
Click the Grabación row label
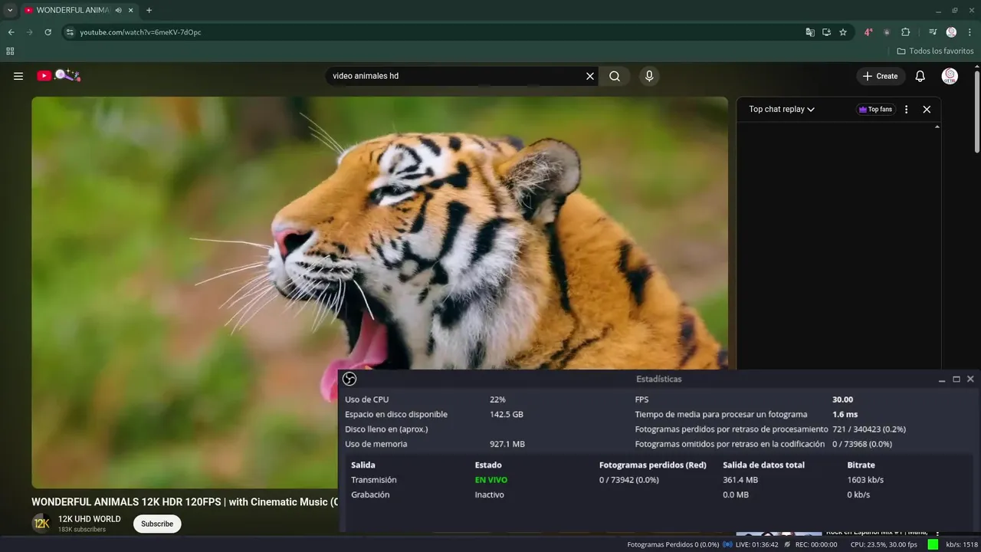click(370, 495)
